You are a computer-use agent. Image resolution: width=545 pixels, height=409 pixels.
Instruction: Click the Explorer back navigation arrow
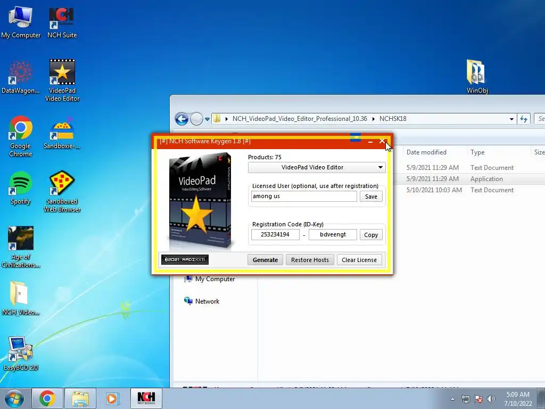[x=181, y=119]
